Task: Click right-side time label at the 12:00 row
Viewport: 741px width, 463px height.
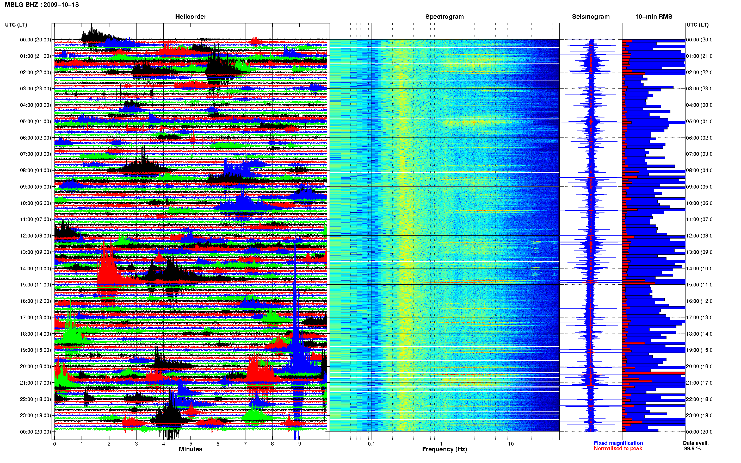Action: pos(699,236)
